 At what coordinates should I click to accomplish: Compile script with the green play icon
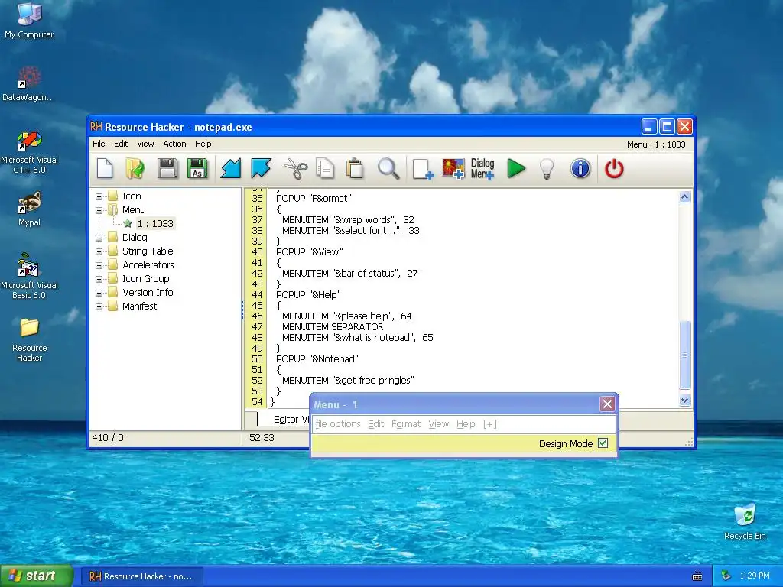click(x=516, y=169)
